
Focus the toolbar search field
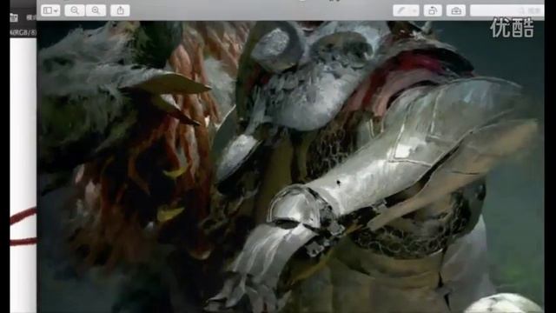point(507,10)
